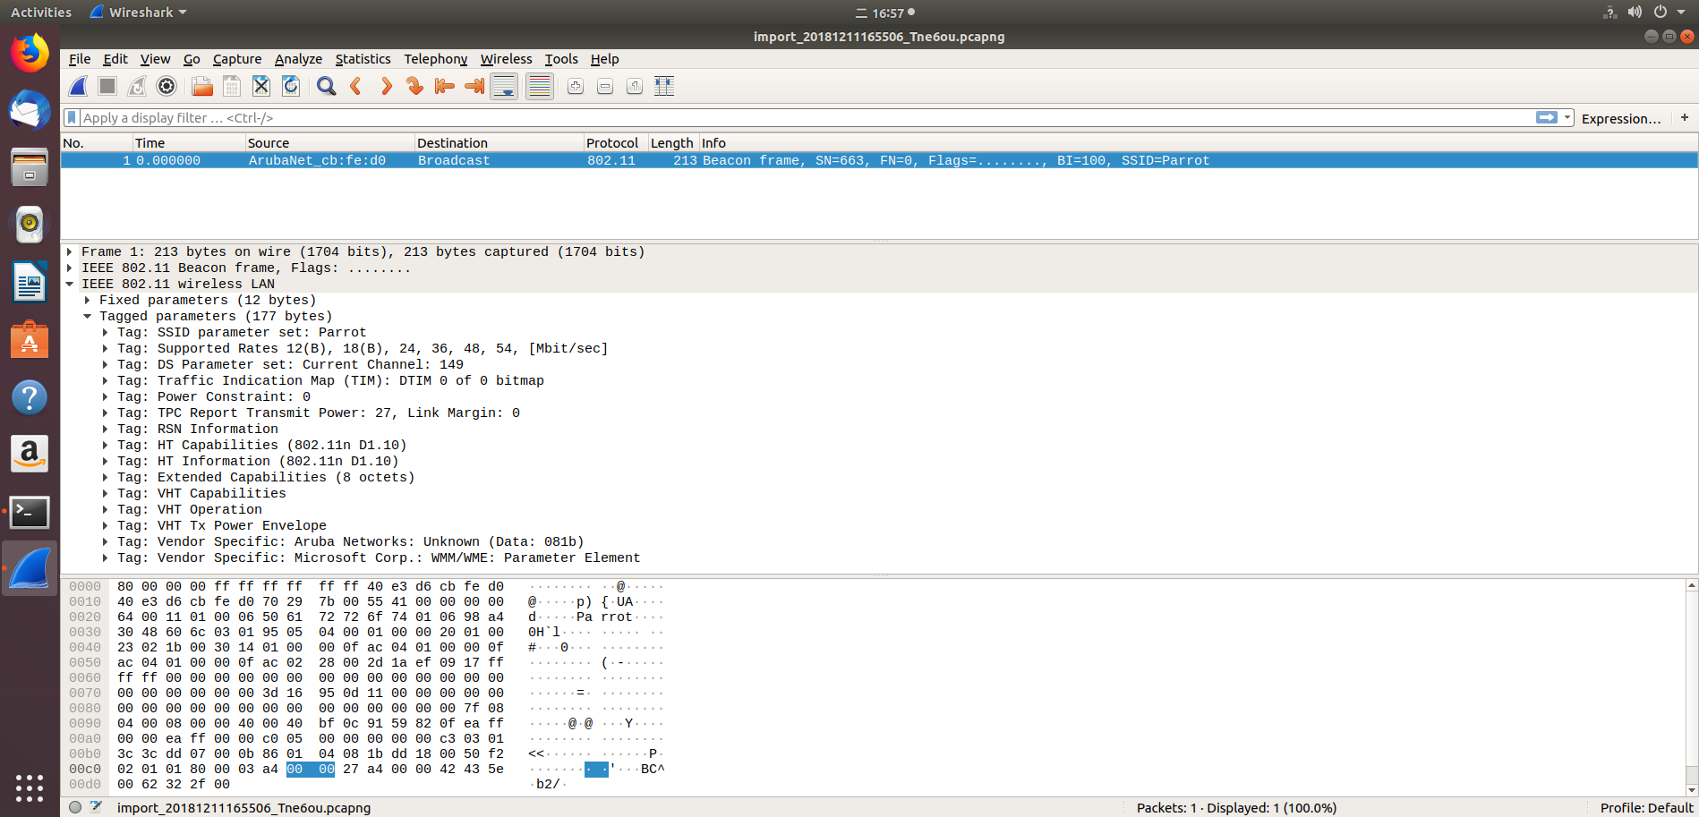Screen dimensions: 1699x817
Task: Collapse Tagged parameters (177 bytes)
Action: (87, 317)
